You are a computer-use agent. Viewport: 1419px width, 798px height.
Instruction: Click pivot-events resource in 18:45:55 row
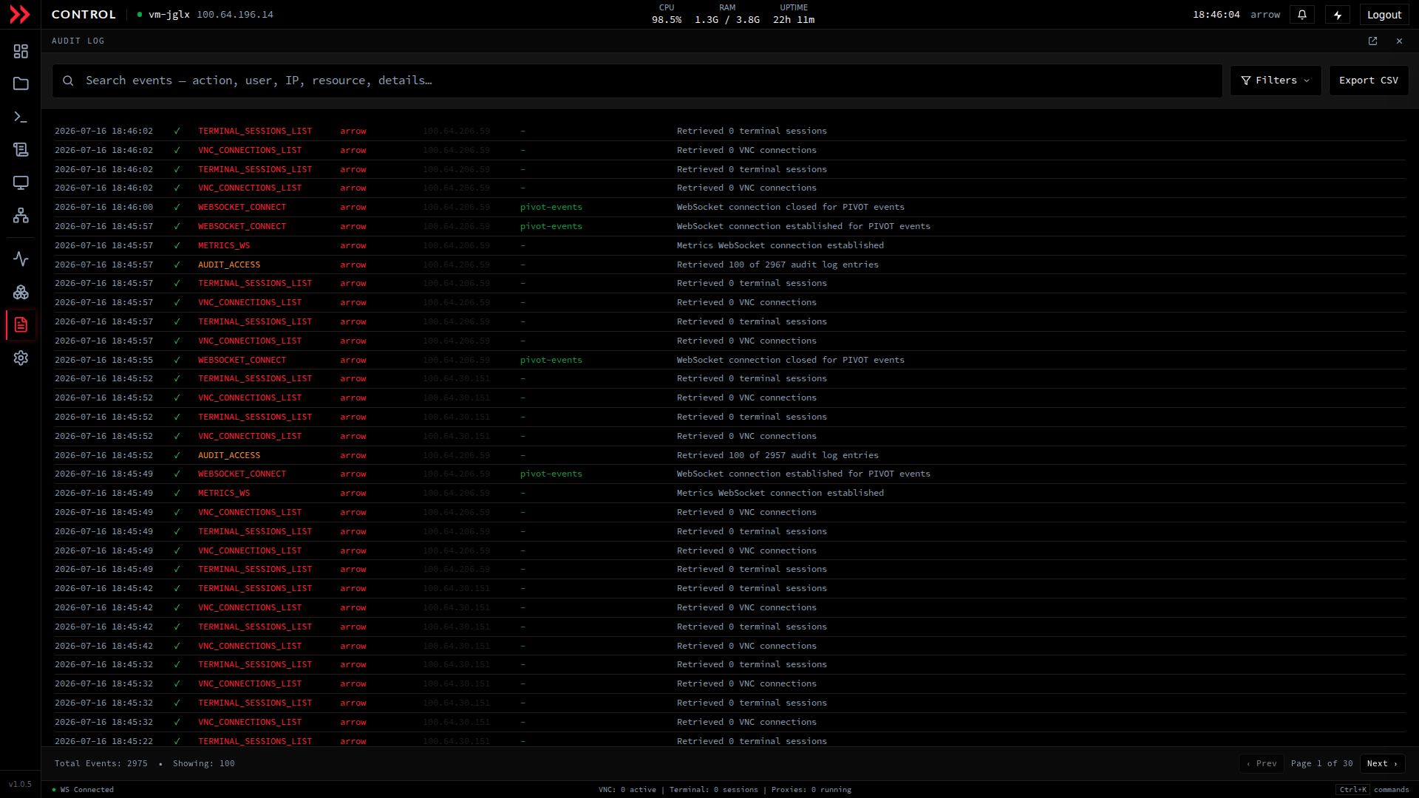coord(551,360)
